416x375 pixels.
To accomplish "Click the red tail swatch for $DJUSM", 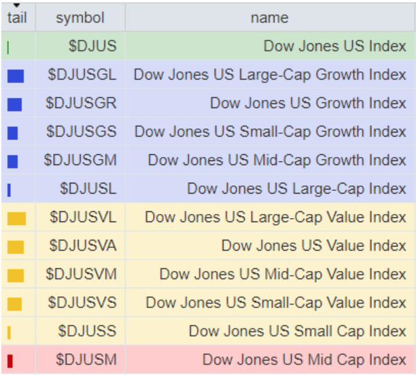I will pyautogui.click(x=10, y=361).
